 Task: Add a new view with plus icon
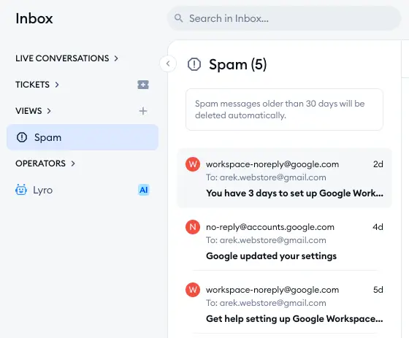tap(143, 111)
